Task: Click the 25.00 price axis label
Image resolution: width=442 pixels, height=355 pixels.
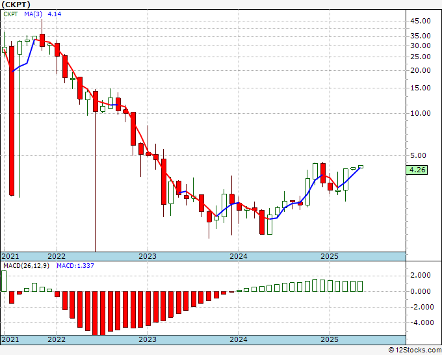Action: (421, 57)
